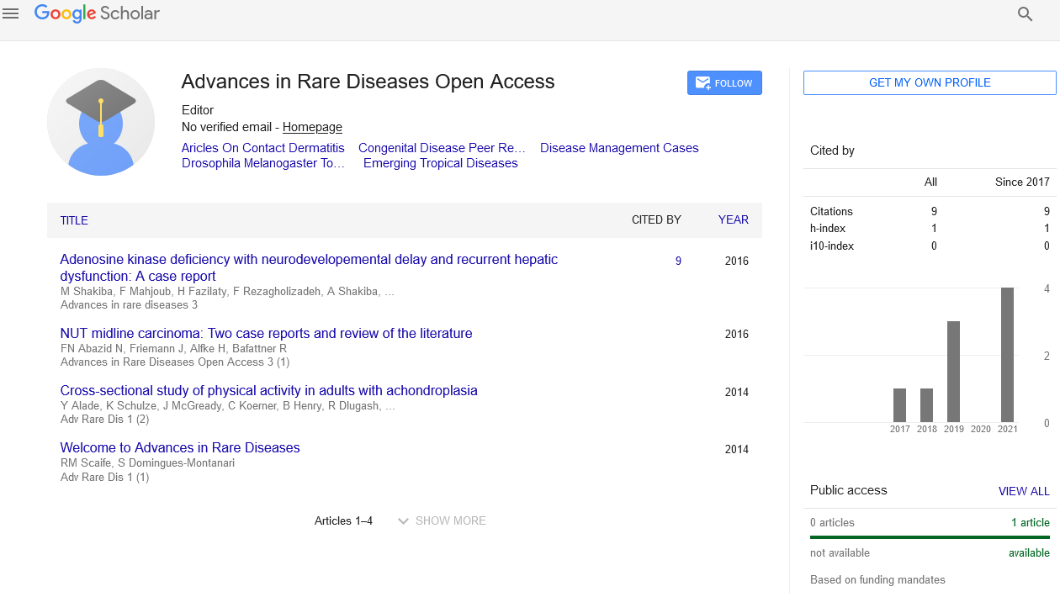Click the 1 article available link
This screenshot has height=597, width=1060.
pos(1031,523)
